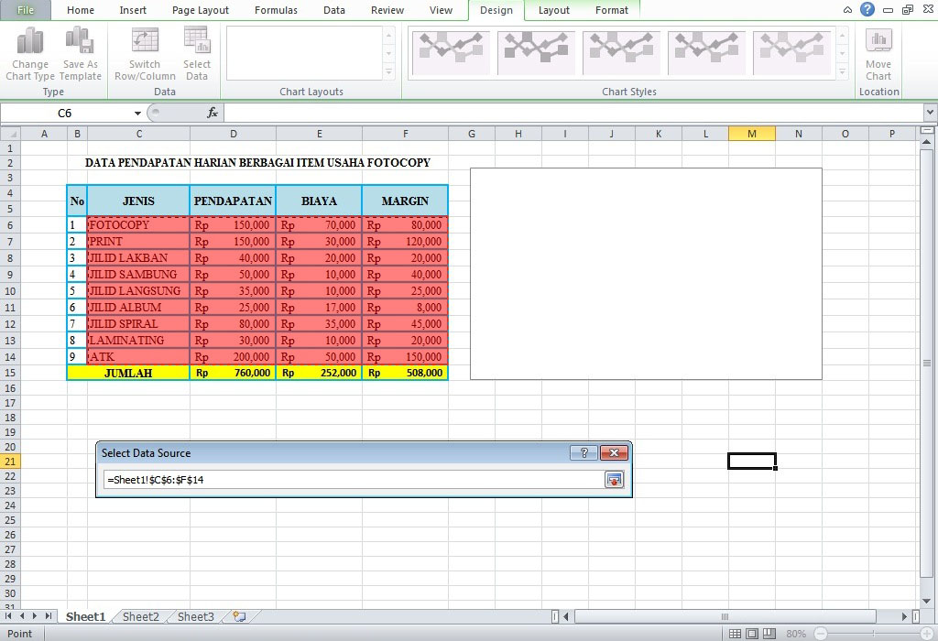The height and width of the screenshot is (641, 938).
Task: Click the horizontal scrollbar right arrow
Action: pyautogui.click(x=905, y=616)
